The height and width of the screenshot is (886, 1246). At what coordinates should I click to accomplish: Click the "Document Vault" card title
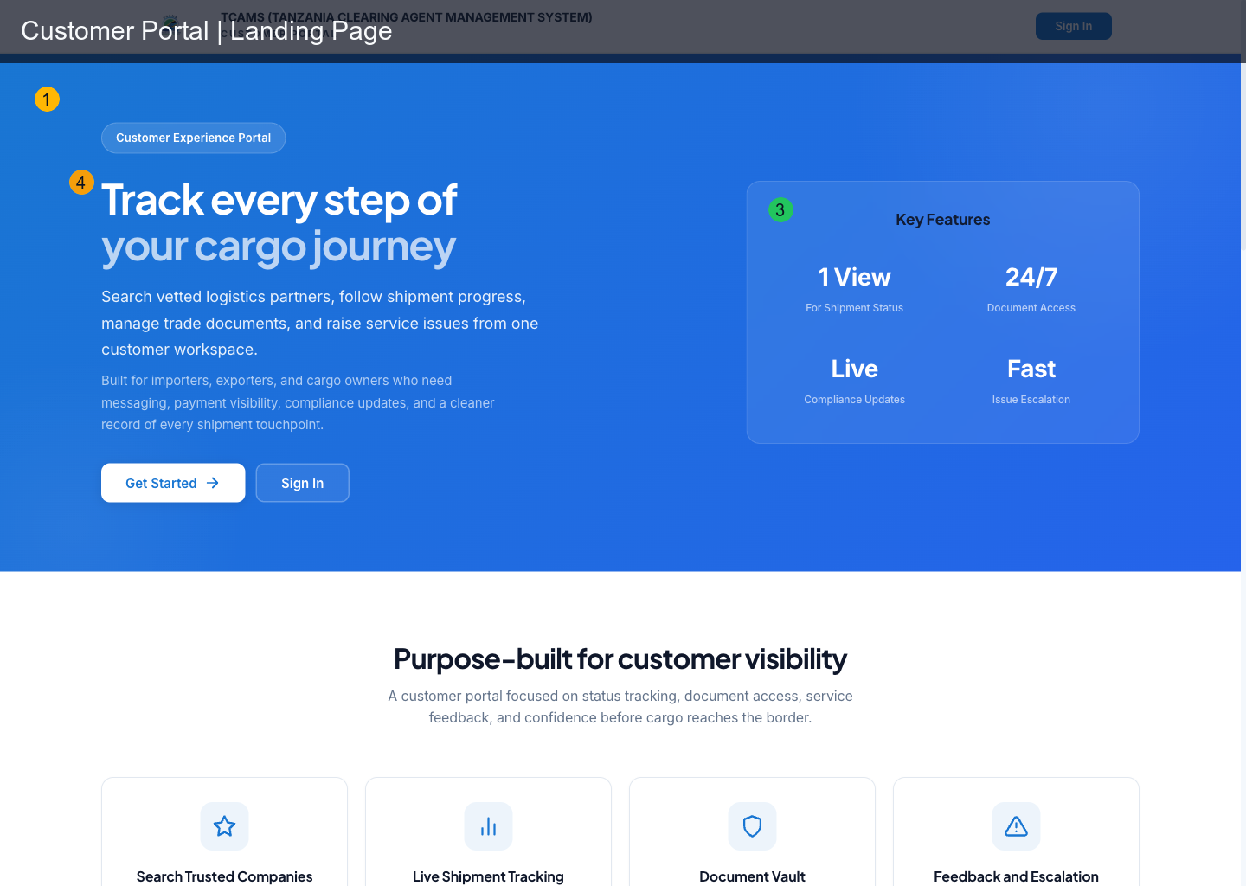point(752,876)
